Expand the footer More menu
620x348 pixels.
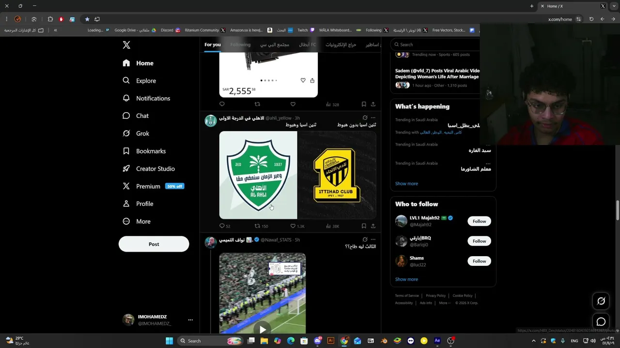[x=445, y=303]
